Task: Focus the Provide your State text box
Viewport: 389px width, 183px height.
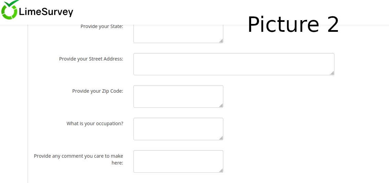Action: 178,34
